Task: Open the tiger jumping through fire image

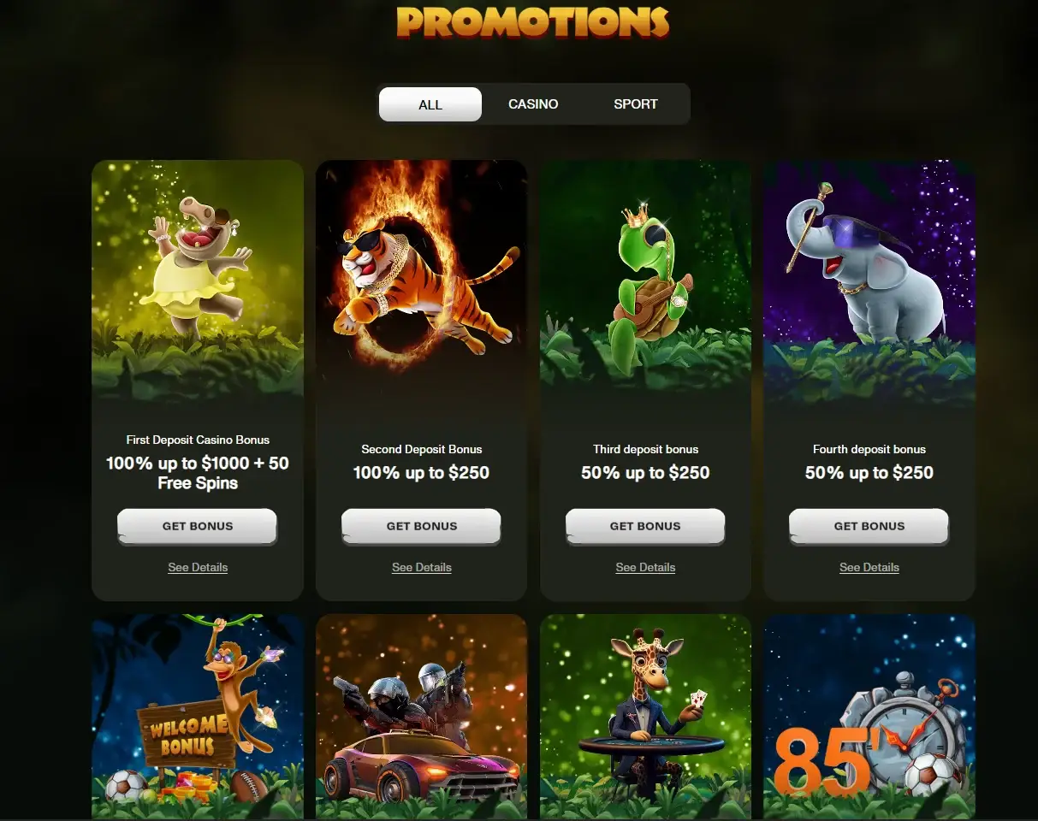Action: 421,281
